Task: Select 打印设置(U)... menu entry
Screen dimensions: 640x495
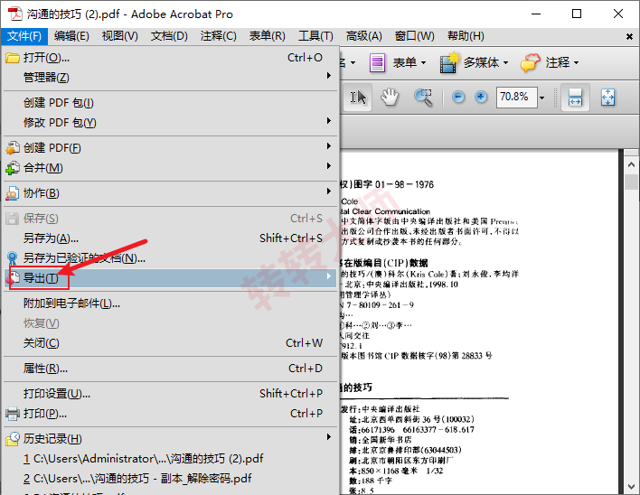Action: tap(171, 394)
